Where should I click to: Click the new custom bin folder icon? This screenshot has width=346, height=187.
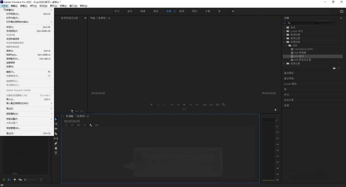tap(334, 68)
